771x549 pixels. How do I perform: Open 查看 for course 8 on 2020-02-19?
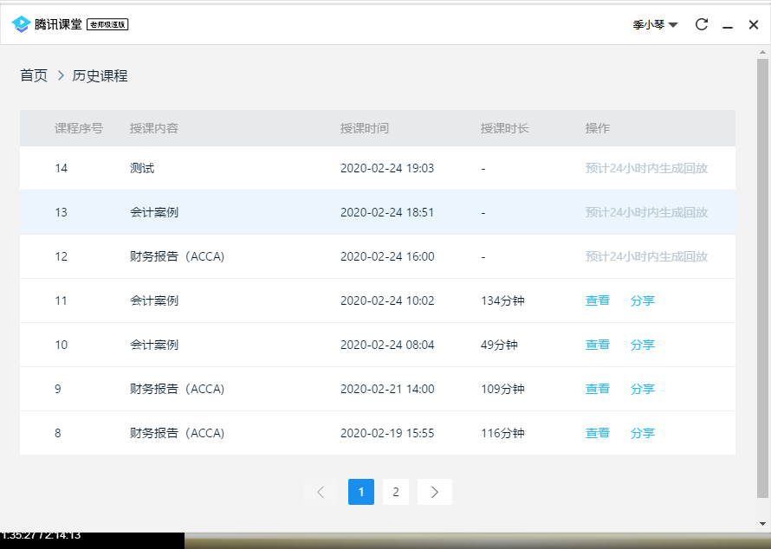(597, 433)
